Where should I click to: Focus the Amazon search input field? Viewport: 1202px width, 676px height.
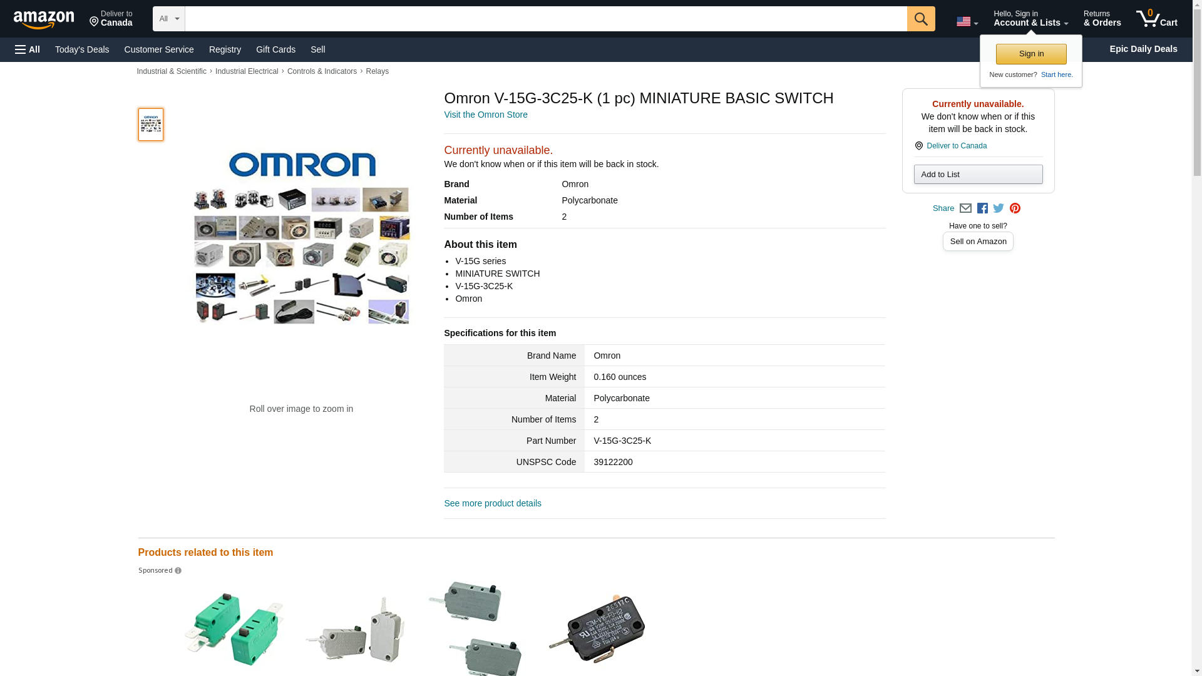(546, 19)
